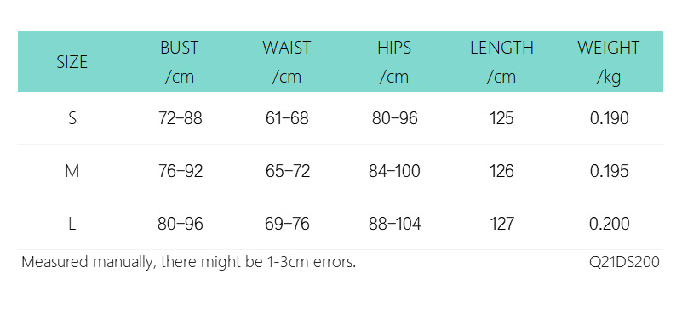Select the M size row label

click(x=72, y=171)
